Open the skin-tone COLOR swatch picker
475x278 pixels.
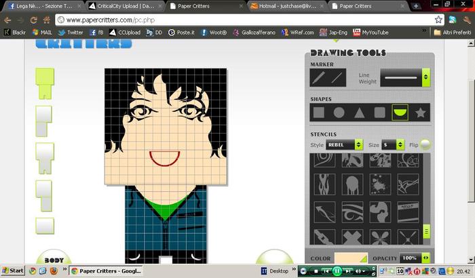click(x=351, y=258)
